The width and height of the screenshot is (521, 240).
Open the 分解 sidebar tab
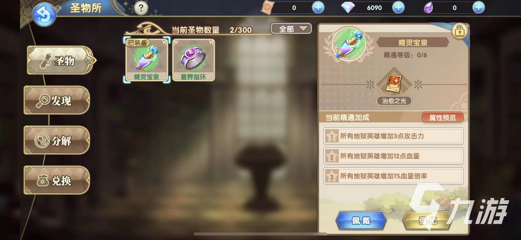[57, 140]
